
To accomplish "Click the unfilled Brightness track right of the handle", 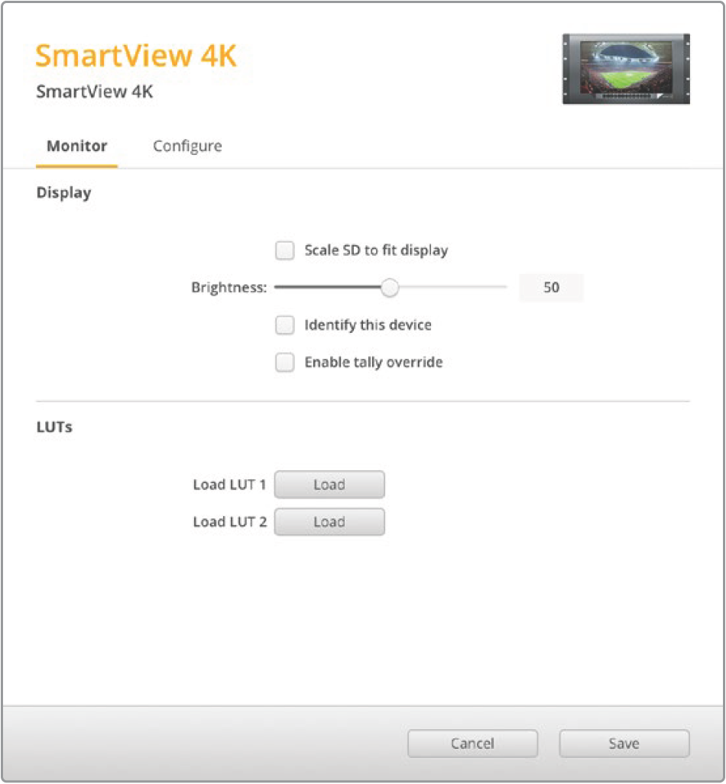I will pyautogui.click(x=452, y=288).
